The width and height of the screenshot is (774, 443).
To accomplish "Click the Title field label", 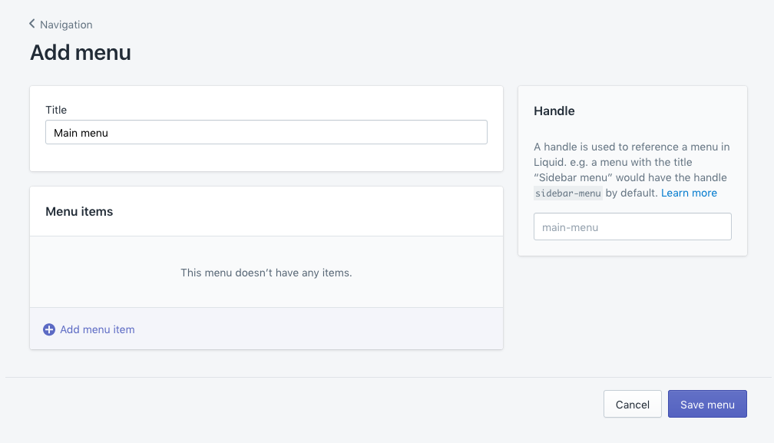I will click(56, 110).
